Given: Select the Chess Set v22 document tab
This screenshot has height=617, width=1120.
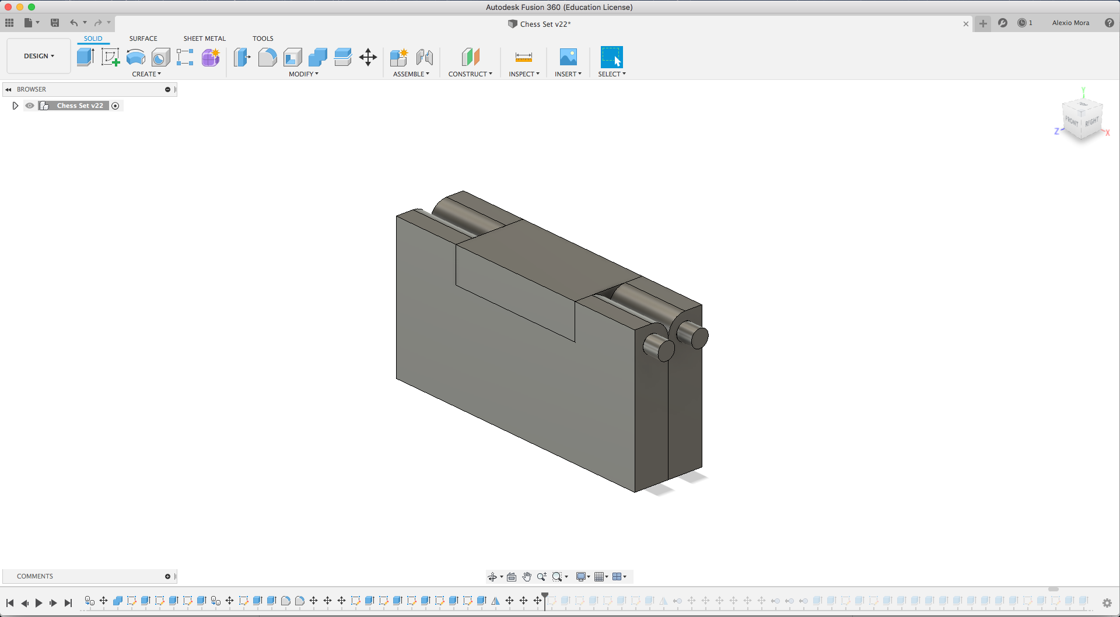Looking at the screenshot, I should coord(539,24).
